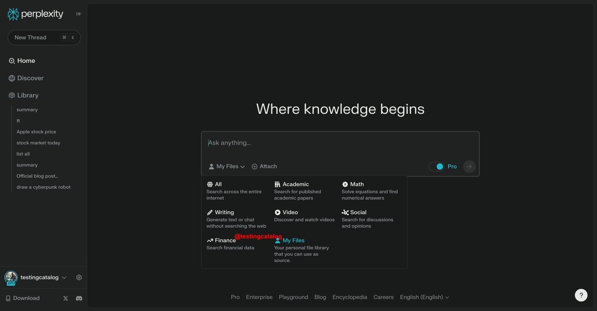The image size is (597, 311).
Task: Open the Library section
Action: [28, 96]
